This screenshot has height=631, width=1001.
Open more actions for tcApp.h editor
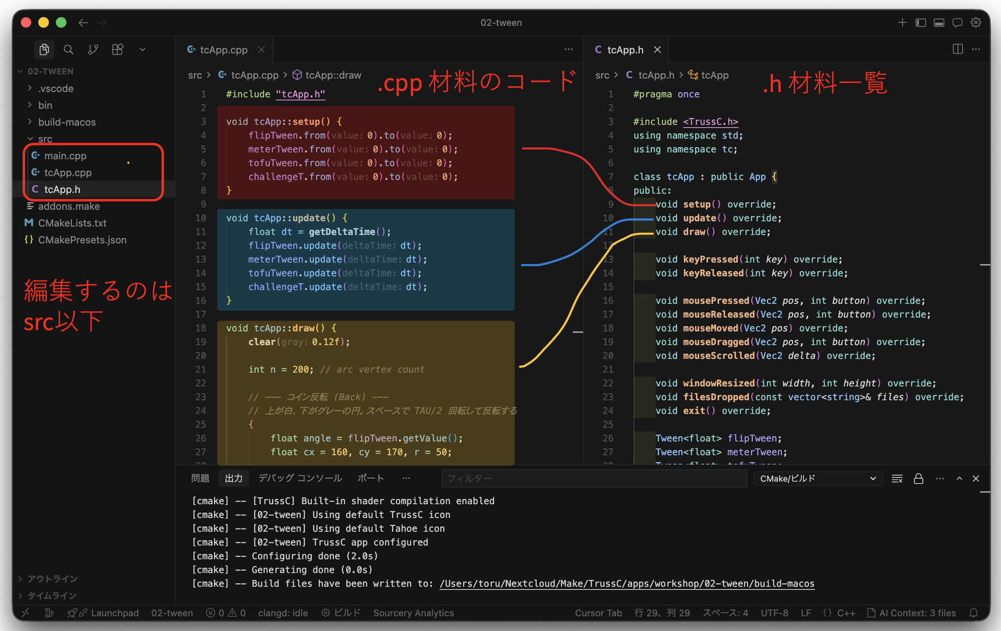click(x=976, y=49)
